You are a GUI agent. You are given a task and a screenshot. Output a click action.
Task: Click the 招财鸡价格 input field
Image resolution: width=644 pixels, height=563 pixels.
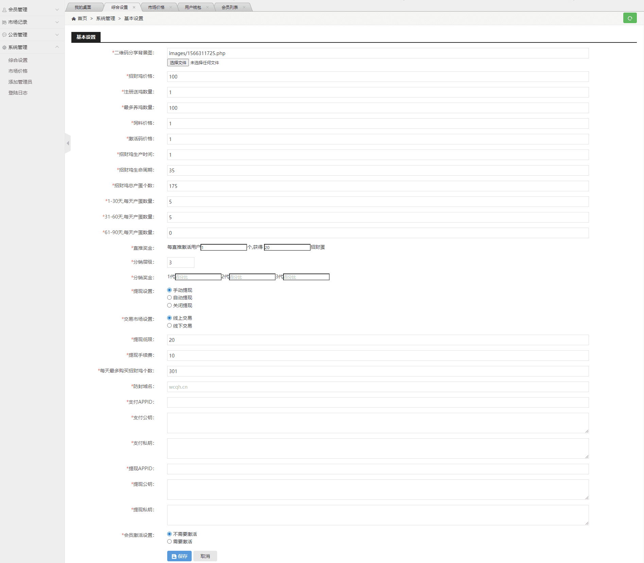click(x=378, y=77)
